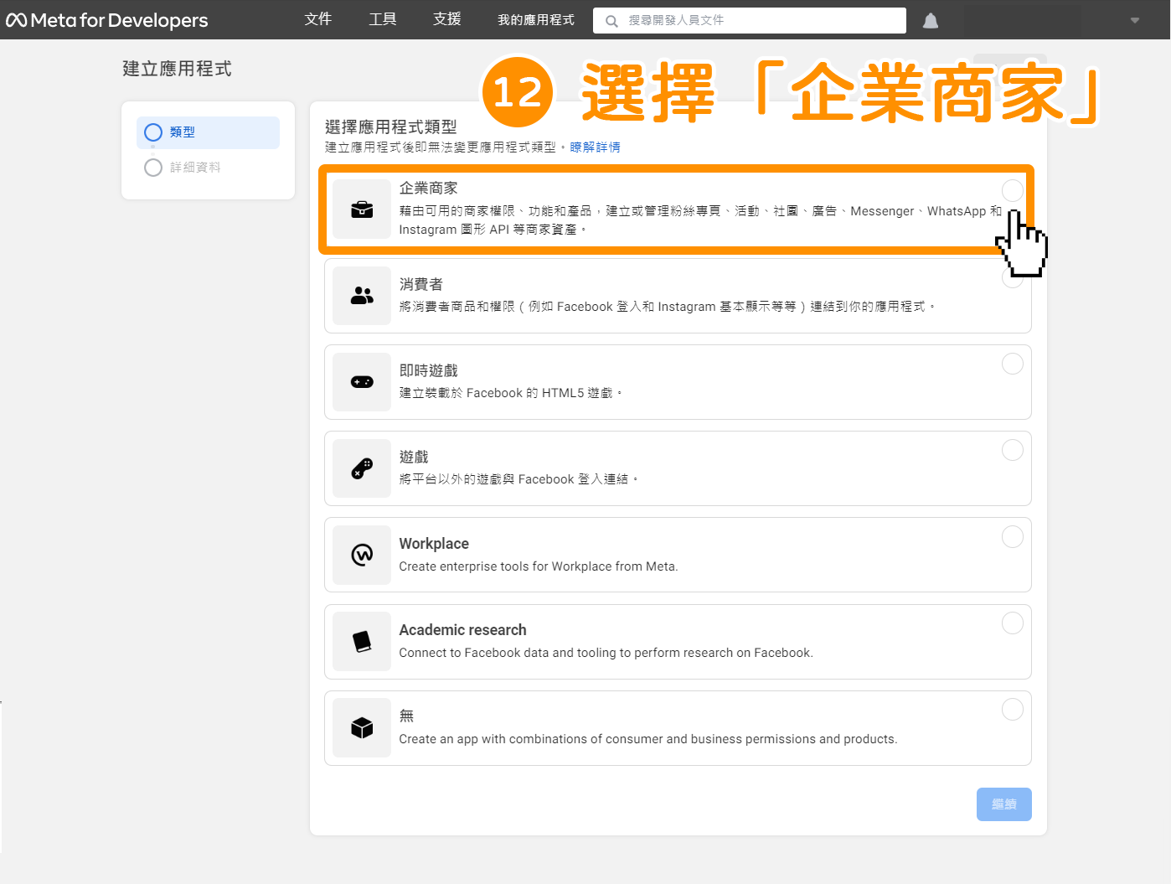Click the people icon for 消費者

[362, 296]
